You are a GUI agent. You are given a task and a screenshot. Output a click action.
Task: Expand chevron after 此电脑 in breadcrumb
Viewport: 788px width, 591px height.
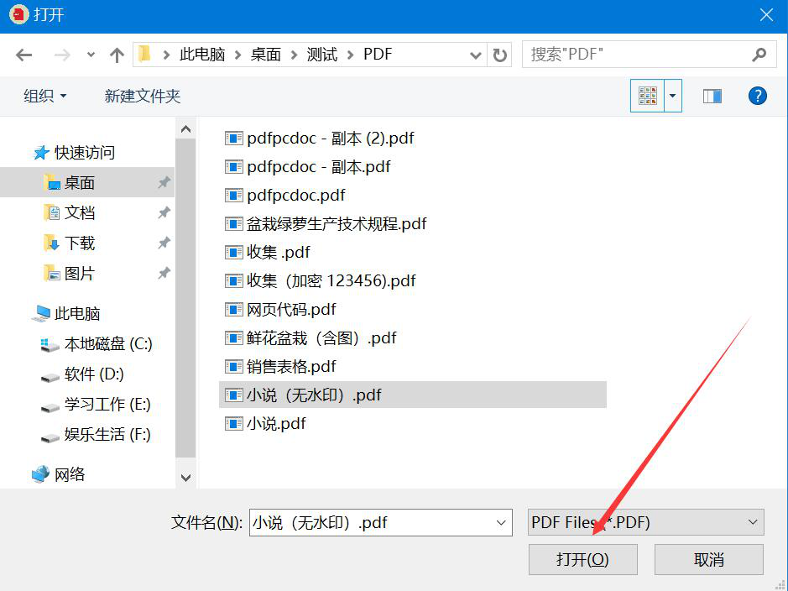click(x=237, y=55)
